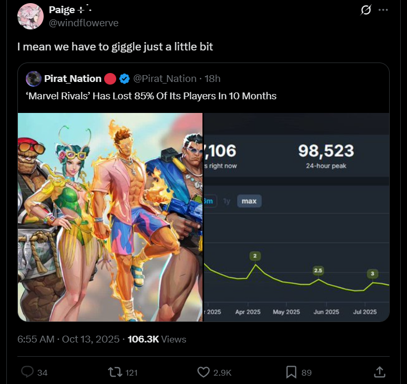Viewport: 407px width, 384px height.
Task: Toggle the repost icon with 121 count
Action: [115, 372]
